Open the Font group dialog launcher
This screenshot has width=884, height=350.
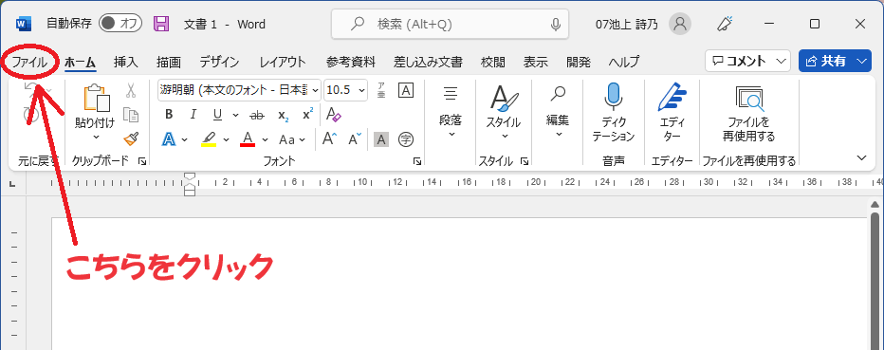pyautogui.click(x=417, y=162)
